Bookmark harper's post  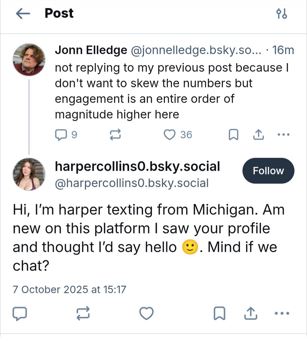point(220,314)
